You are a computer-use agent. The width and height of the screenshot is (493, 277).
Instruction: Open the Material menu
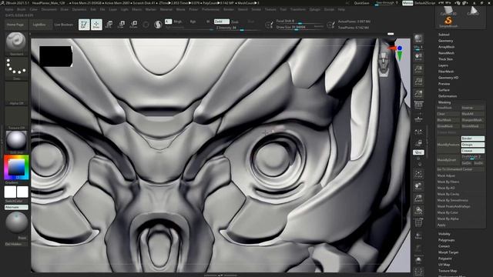tap(166, 10)
